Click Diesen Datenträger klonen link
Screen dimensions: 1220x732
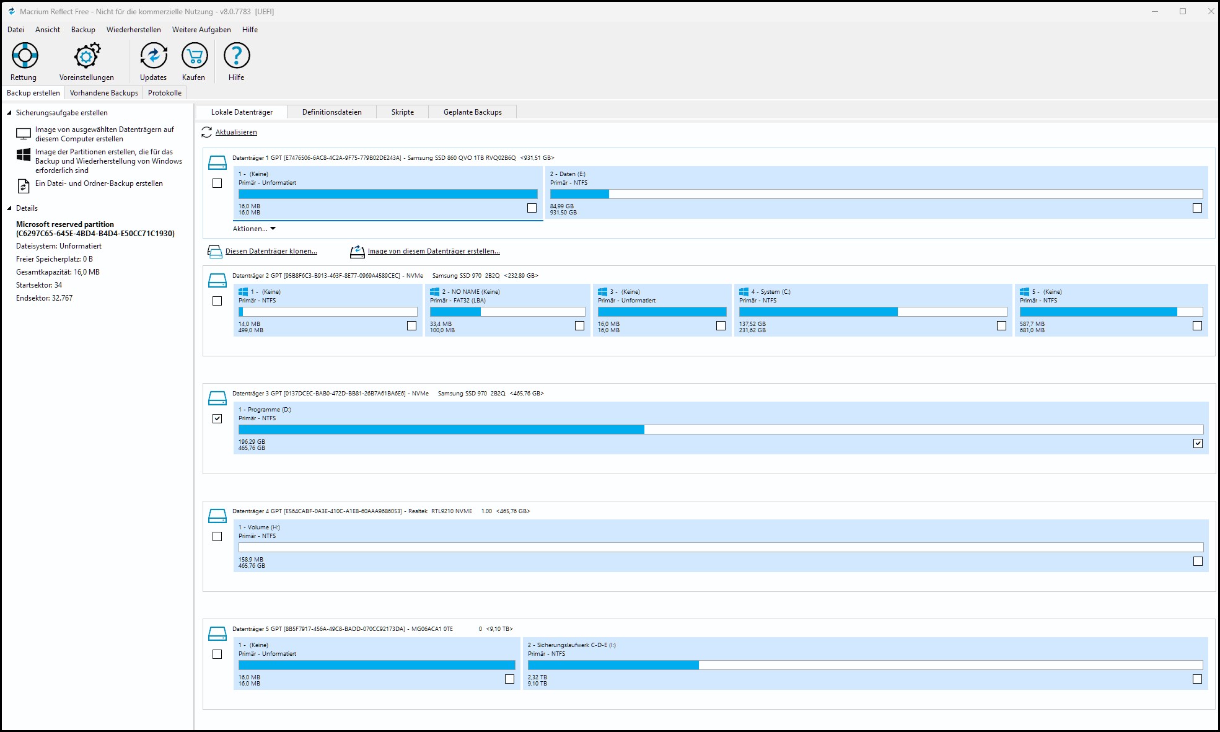coord(271,251)
